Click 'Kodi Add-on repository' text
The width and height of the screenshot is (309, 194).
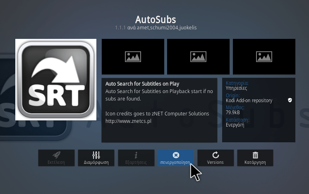[x=249, y=101]
